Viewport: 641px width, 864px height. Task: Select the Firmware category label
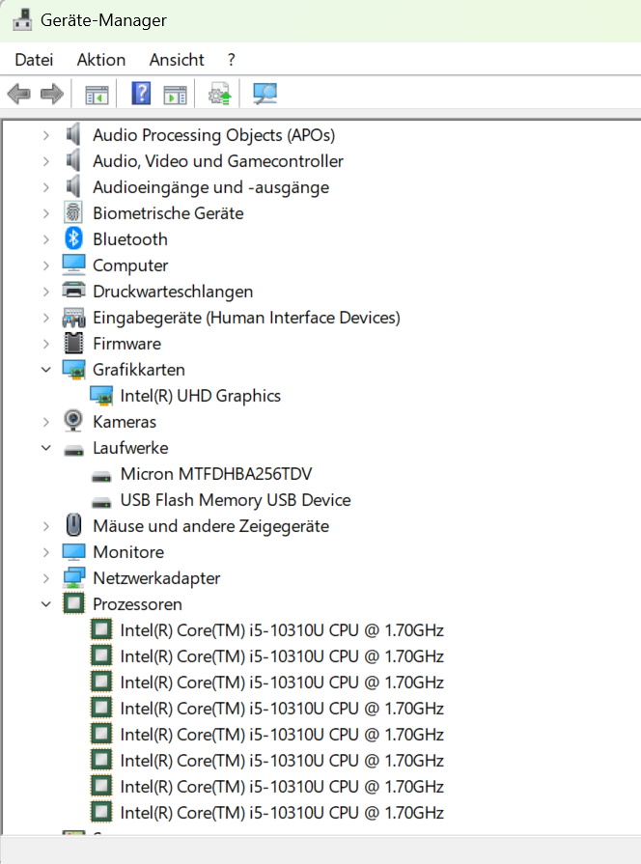click(126, 344)
